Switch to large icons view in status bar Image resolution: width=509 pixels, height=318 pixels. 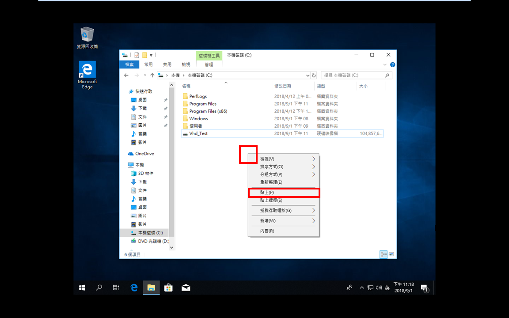coord(391,255)
